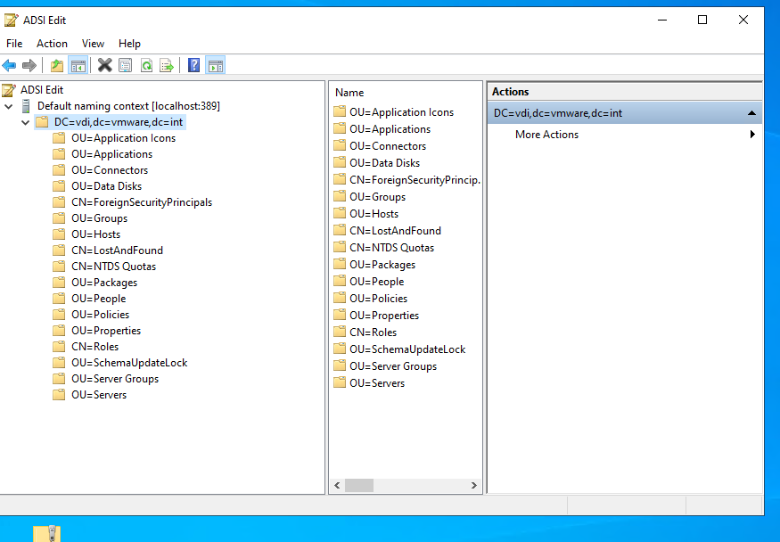Screen dimensions: 780x542
Task: Go up one level using the toolbar folder icon
Action: coord(57,65)
